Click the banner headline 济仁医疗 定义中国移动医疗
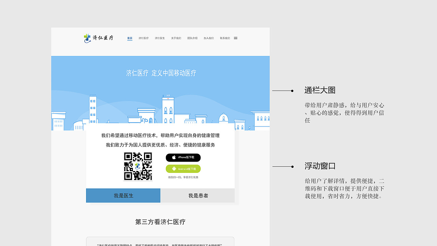Screen dimensions: 437x246 click(161, 73)
